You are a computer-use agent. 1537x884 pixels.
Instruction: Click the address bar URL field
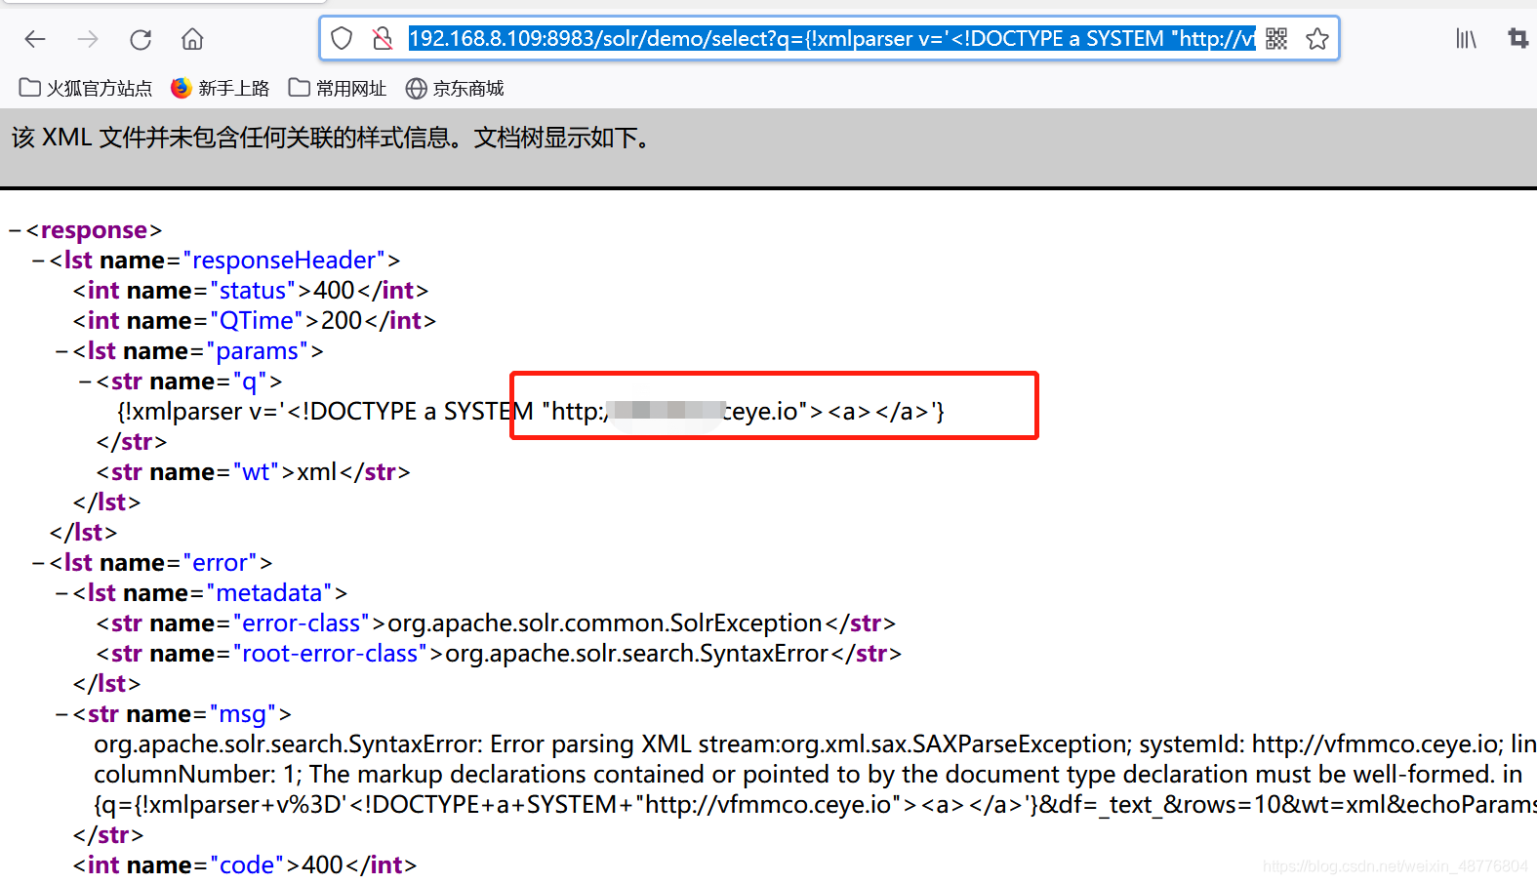coord(831,39)
